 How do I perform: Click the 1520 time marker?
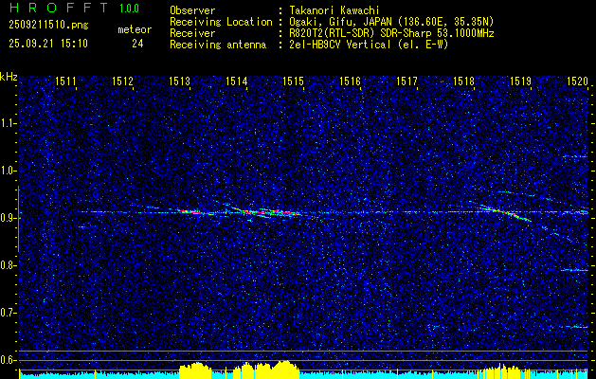point(577,81)
